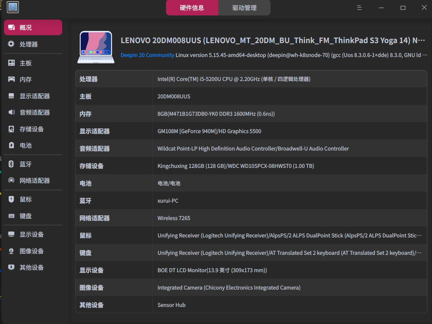Click the LENOVO 20DM008UUS model title

click(x=273, y=40)
